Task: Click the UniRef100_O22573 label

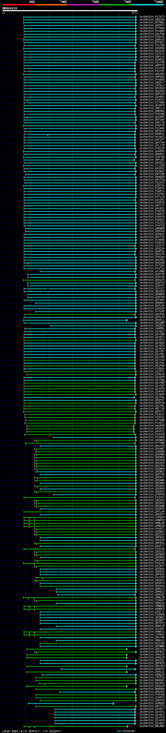Action: click(152, 340)
